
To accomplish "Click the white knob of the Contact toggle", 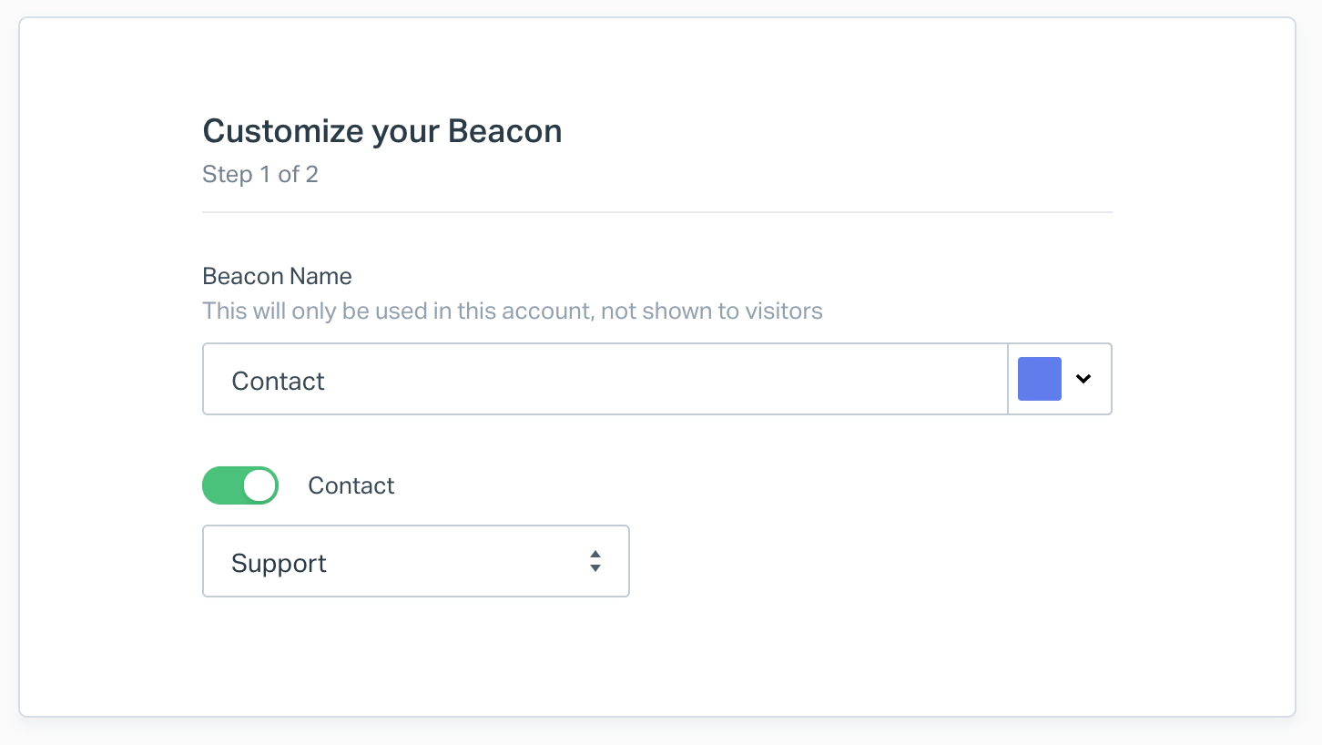I will [x=259, y=486].
